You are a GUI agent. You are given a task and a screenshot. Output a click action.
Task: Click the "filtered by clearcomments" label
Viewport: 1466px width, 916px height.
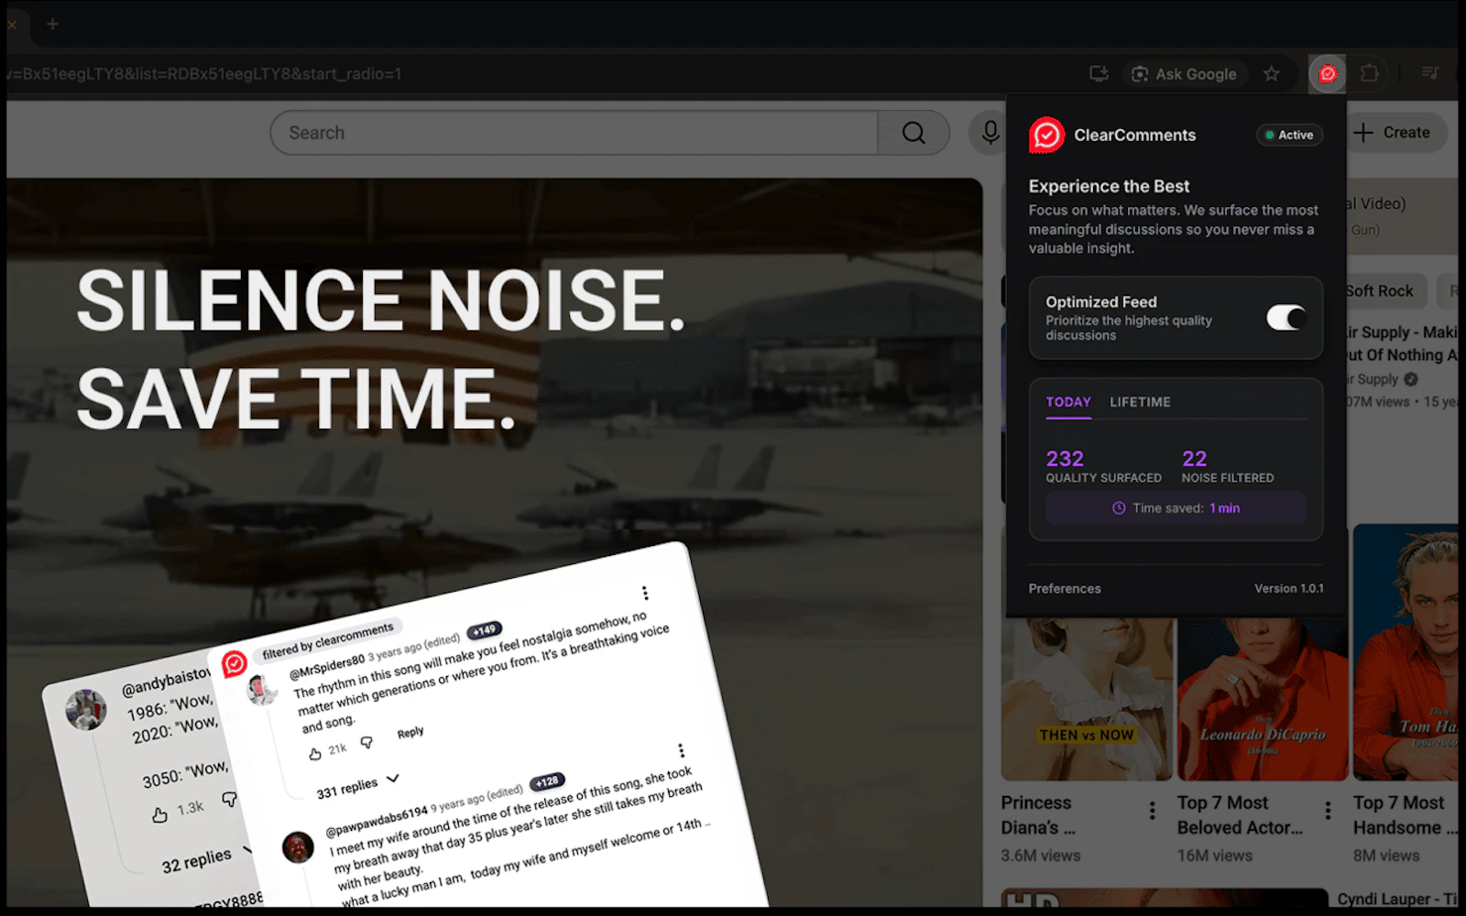tap(327, 641)
